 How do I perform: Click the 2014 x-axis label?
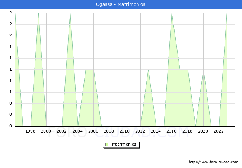coord(156,131)
